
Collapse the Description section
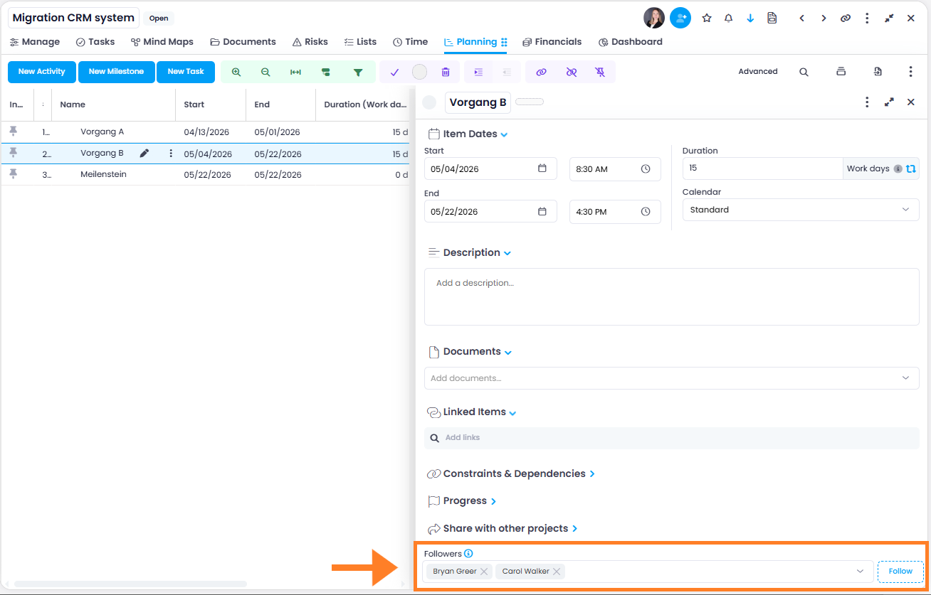(507, 253)
